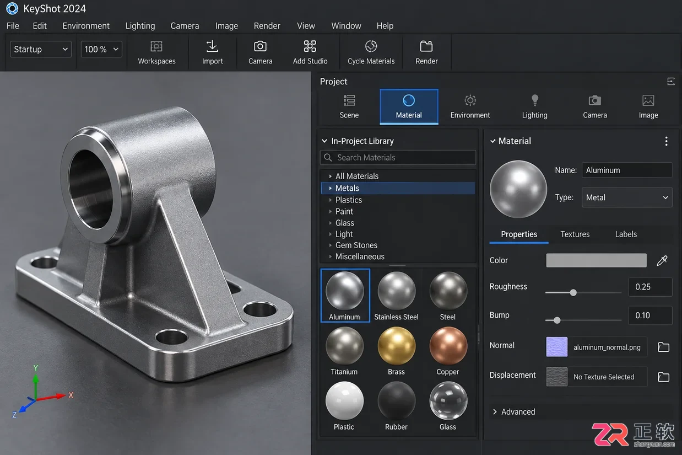This screenshot has height=455, width=682.
Task: Collapse the In-Project Library section
Action: click(324, 141)
